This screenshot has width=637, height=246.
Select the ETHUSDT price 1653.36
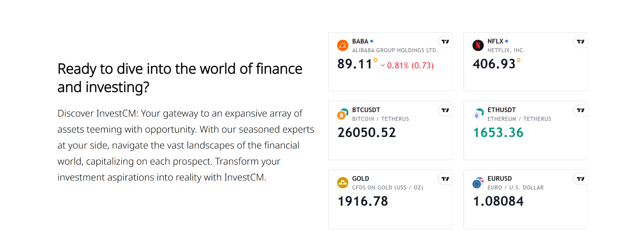click(498, 133)
